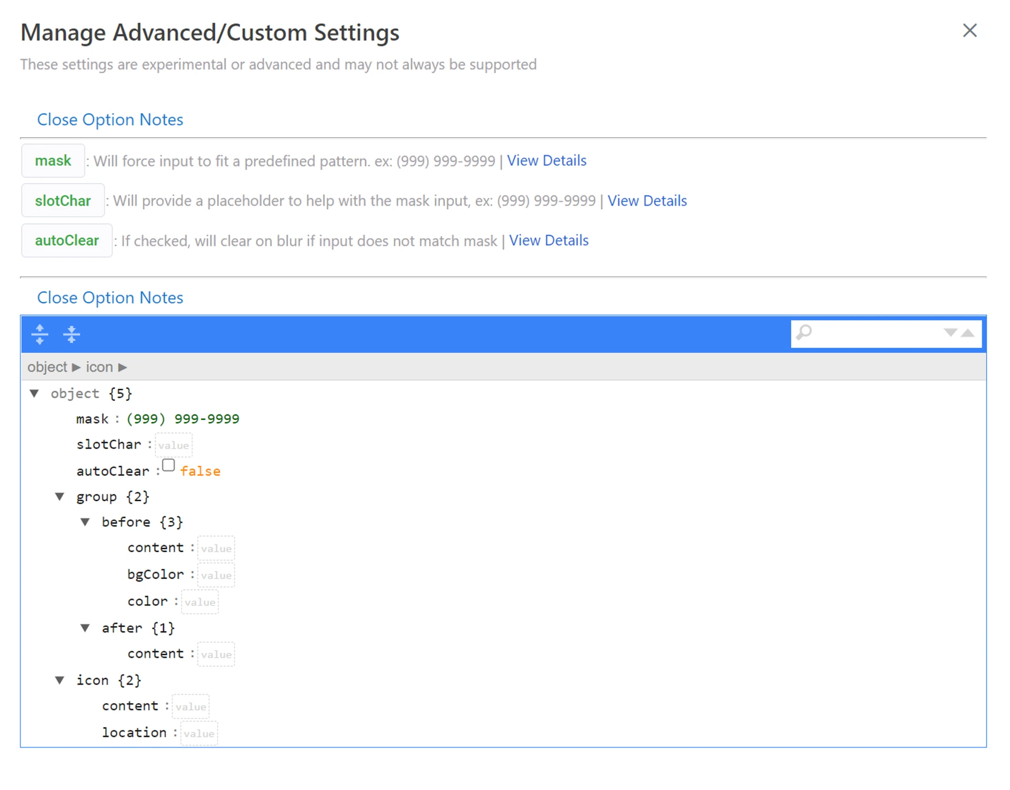Collapse the root object node

(x=34, y=393)
